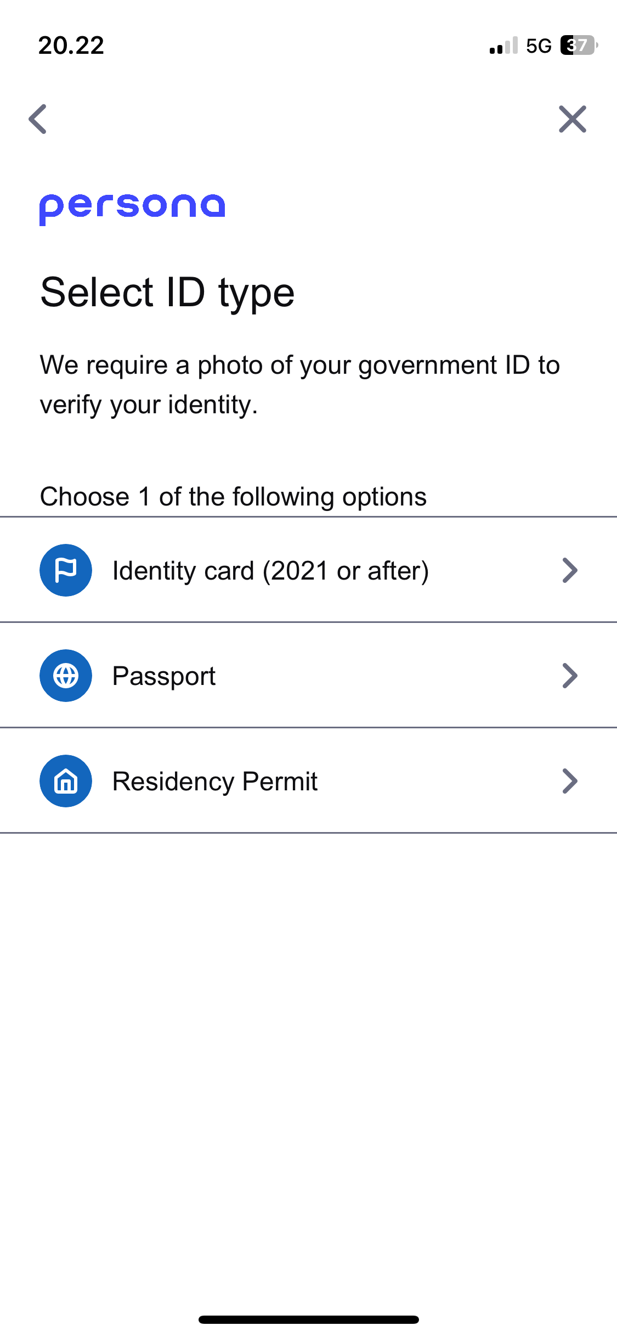The width and height of the screenshot is (617, 1337).
Task: Tap the status bar clock showing 20.22
Action: [x=71, y=46]
